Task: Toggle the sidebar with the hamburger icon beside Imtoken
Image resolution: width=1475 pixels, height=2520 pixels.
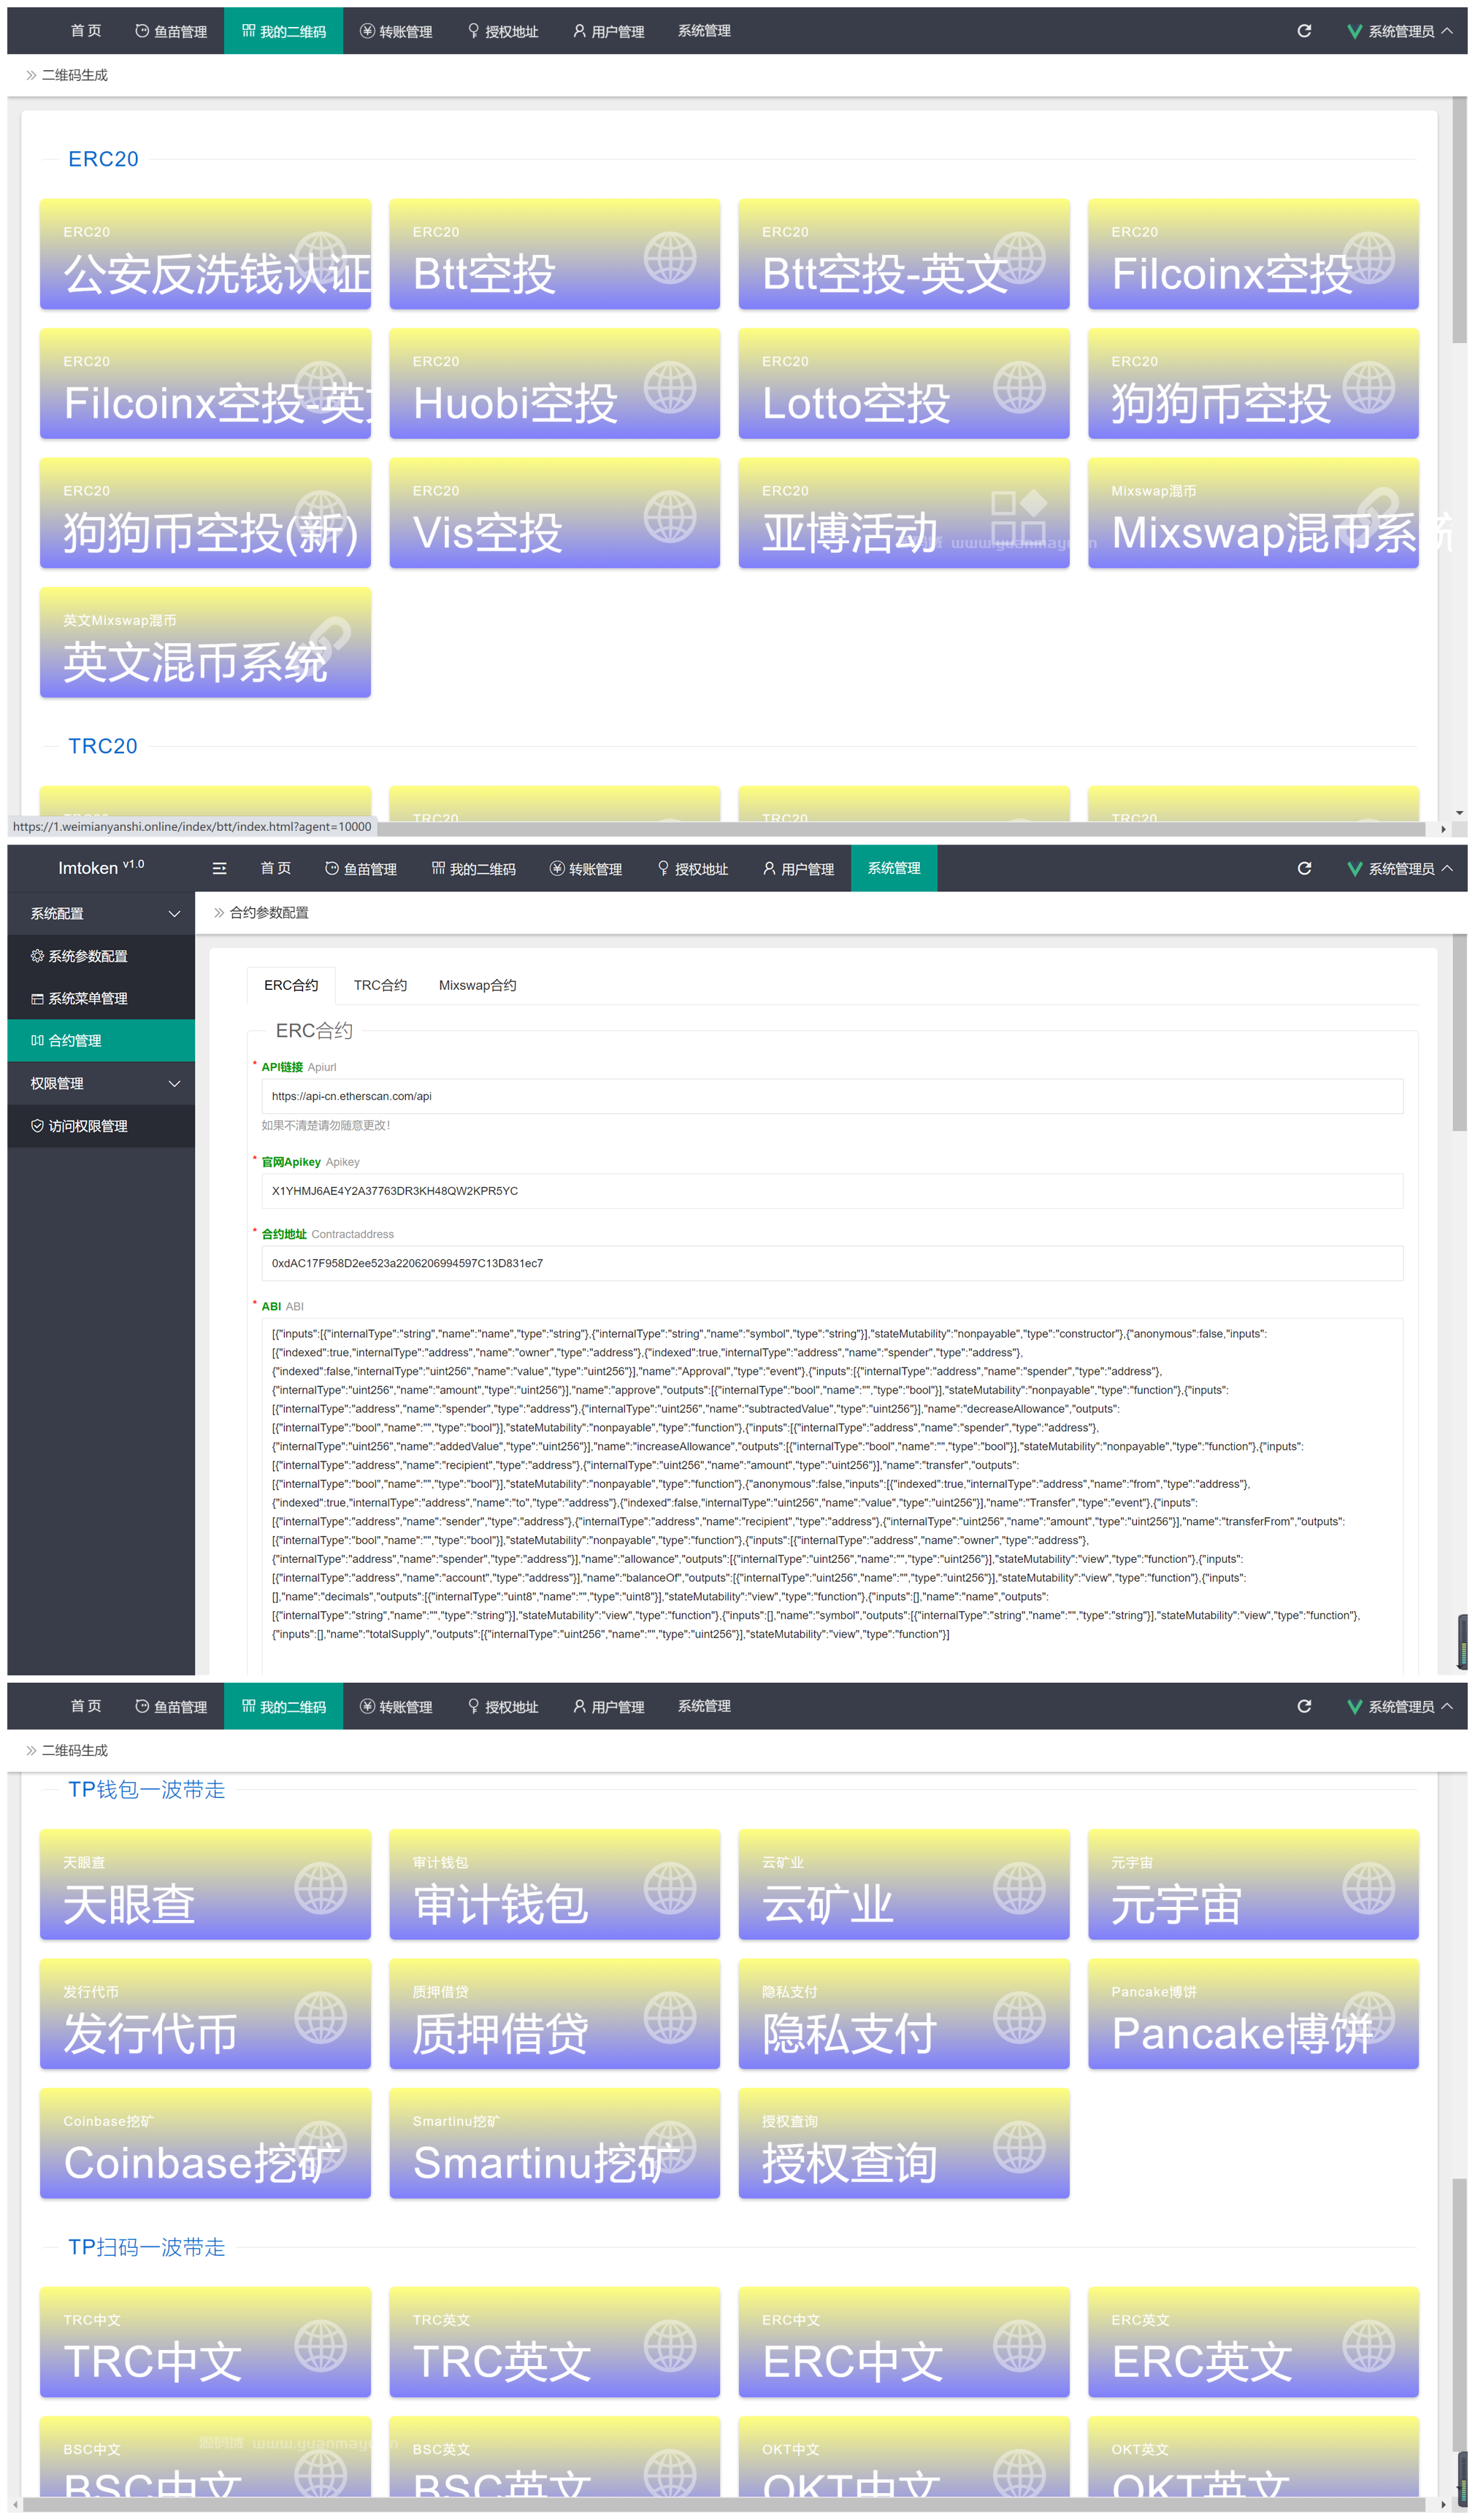Action: coord(220,868)
